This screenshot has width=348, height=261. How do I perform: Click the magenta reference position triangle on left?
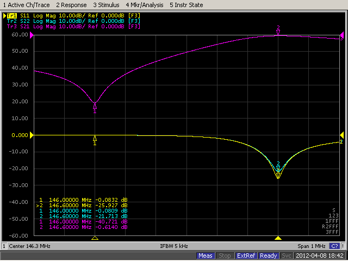(32, 35)
